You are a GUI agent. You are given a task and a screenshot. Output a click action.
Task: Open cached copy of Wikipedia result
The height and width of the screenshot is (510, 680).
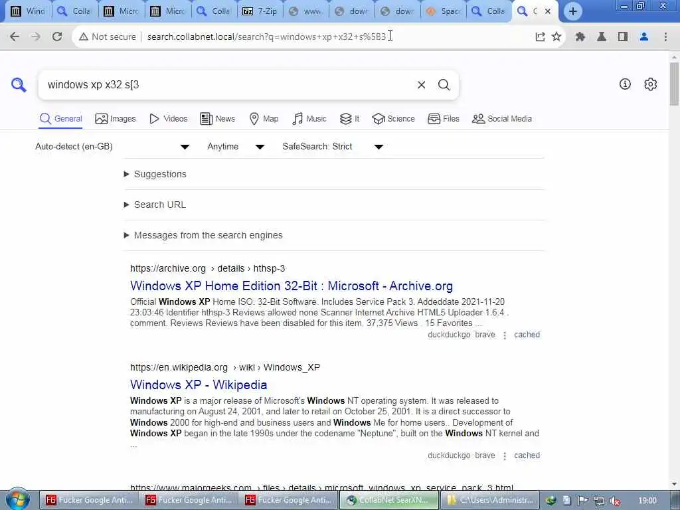pos(527,456)
